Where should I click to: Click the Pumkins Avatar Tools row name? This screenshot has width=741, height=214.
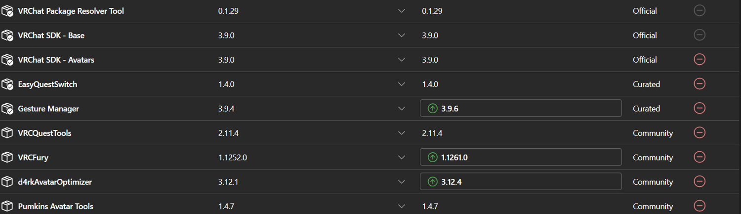tap(55, 206)
